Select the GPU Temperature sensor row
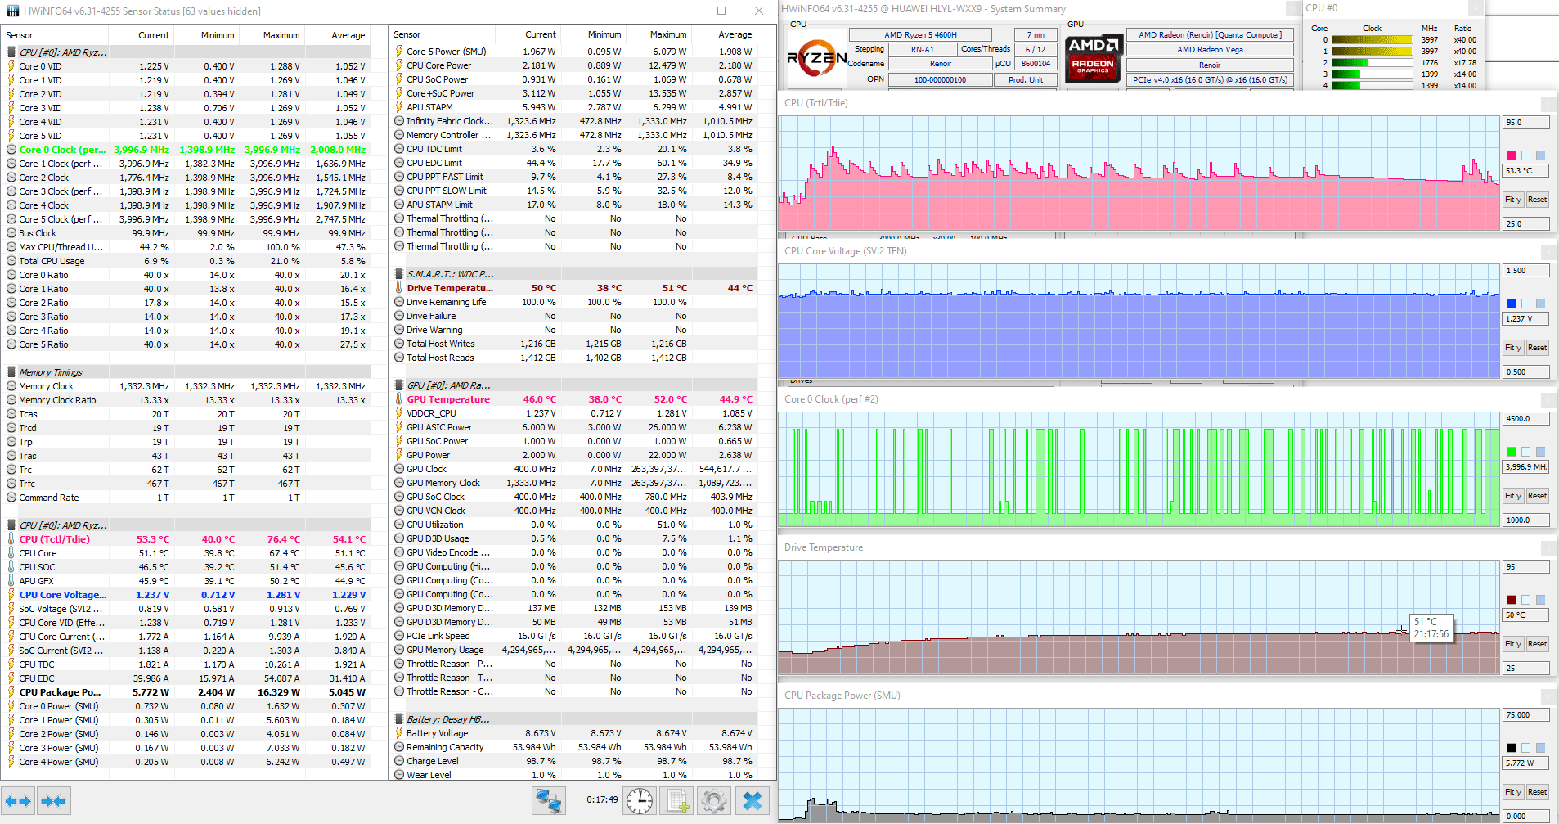 [x=573, y=399]
